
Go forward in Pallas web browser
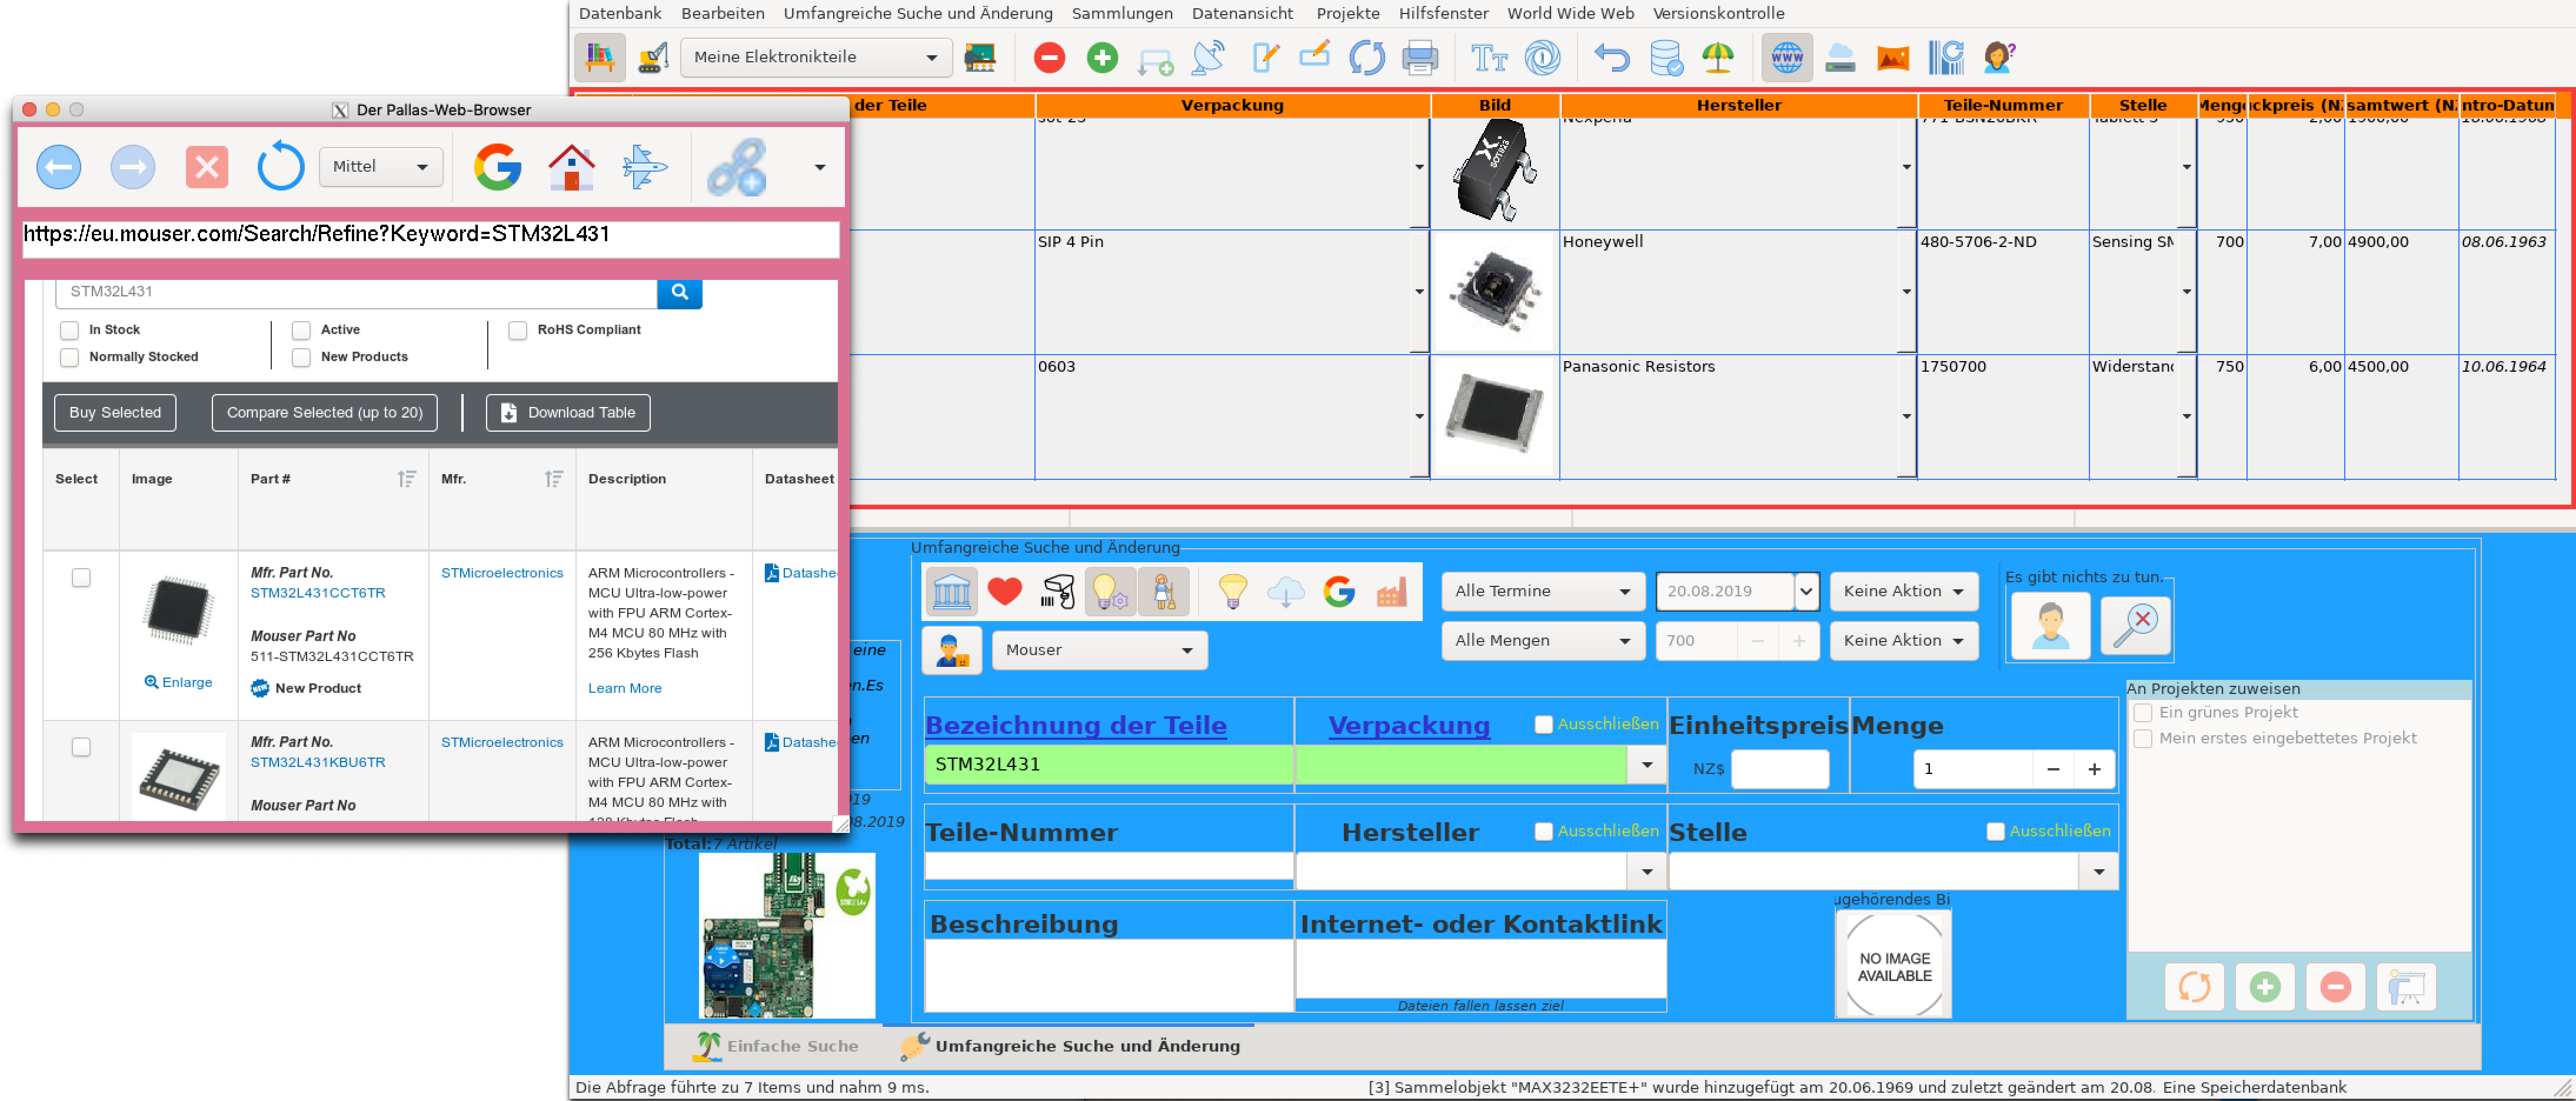pyautogui.click(x=133, y=166)
